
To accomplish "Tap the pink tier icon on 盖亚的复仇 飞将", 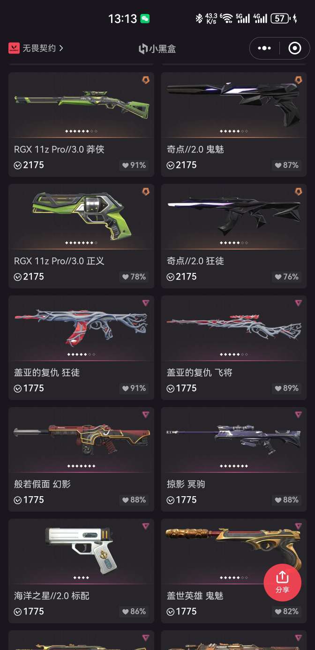I will 299,303.
